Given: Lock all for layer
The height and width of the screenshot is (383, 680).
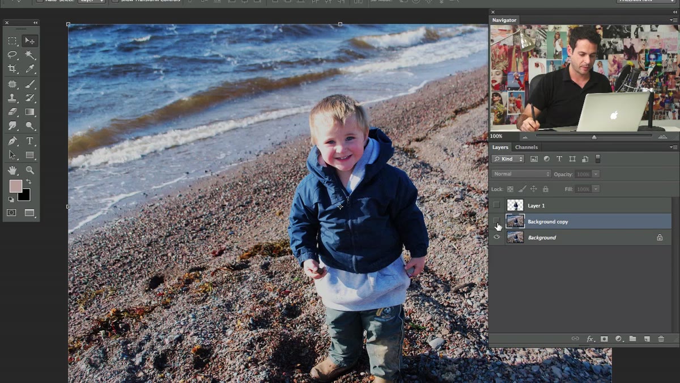Looking at the screenshot, I should 545,189.
